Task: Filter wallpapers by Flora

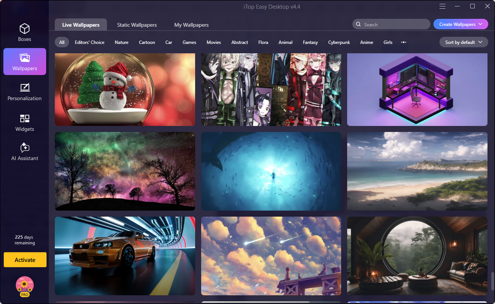Action: [x=263, y=42]
